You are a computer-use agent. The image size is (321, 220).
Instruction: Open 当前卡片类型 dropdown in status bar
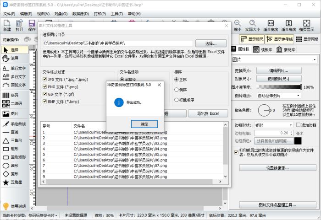(43, 215)
